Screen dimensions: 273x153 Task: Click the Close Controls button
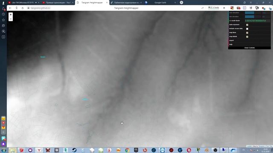250,48
